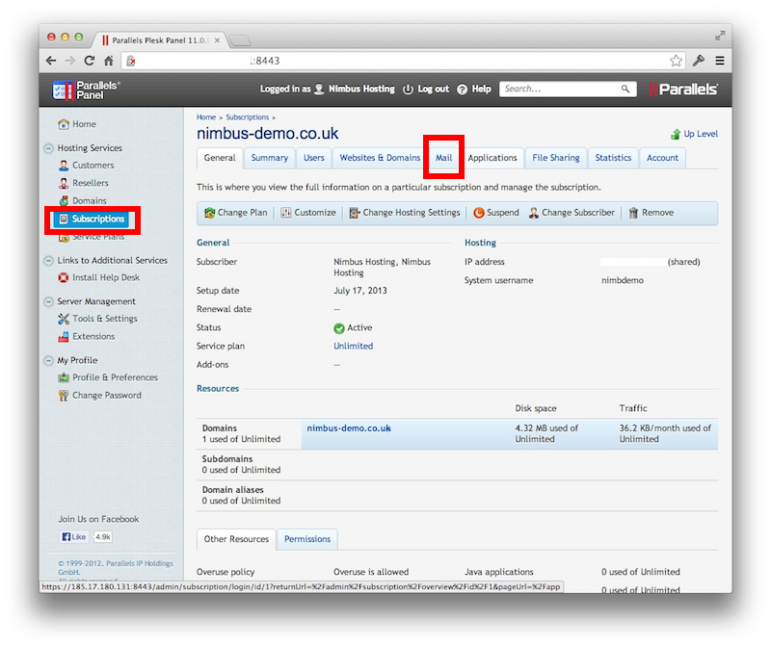Viewport: 771px width, 647px height.
Task: Switch to the Summary tab
Action: 270,158
